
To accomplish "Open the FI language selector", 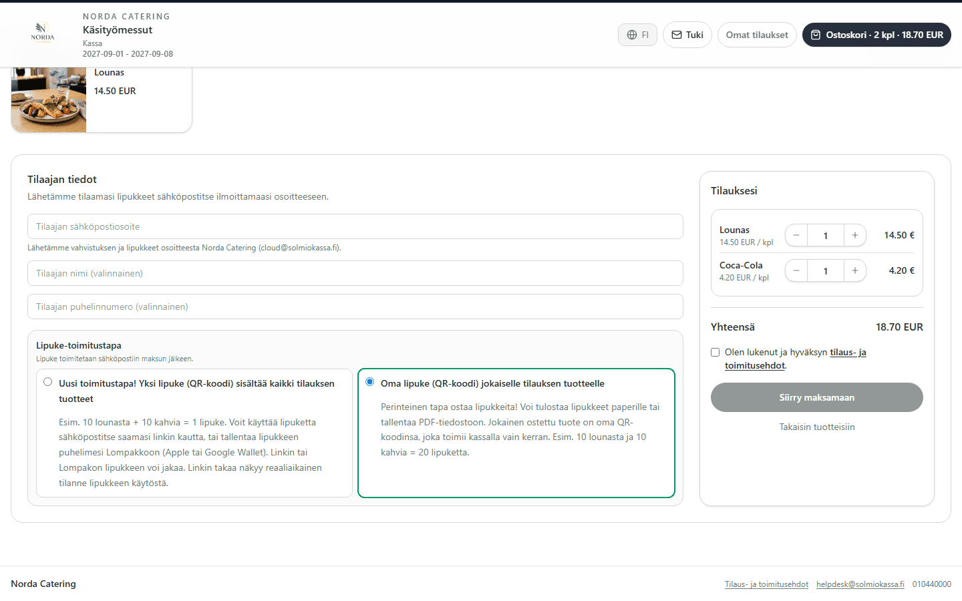I will pos(638,35).
